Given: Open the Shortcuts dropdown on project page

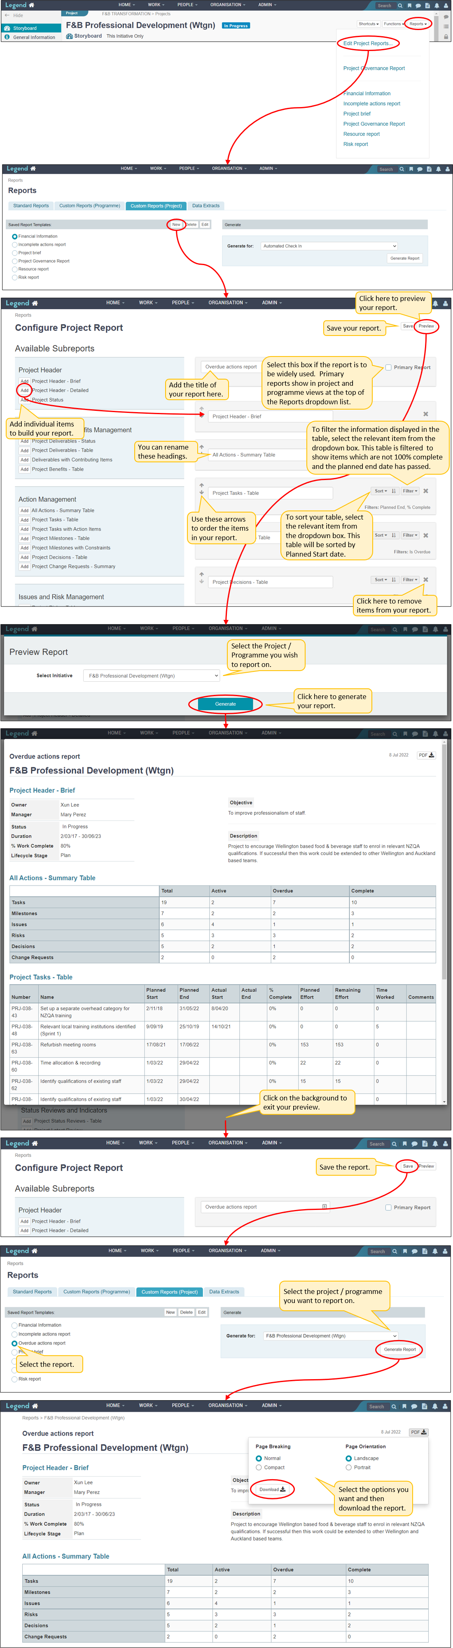Looking at the screenshot, I should (369, 23).
